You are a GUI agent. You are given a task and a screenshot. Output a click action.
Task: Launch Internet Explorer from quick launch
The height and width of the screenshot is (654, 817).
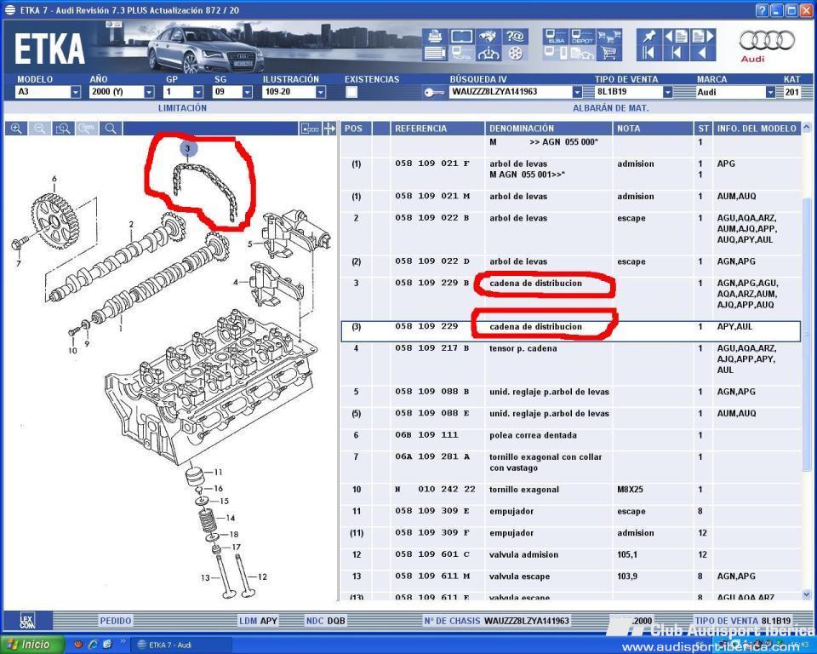click(x=93, y=645)
